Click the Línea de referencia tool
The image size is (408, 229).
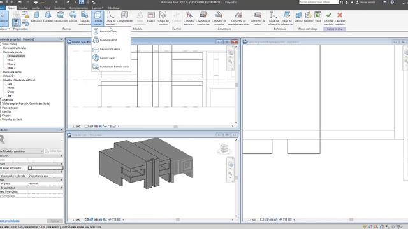pyautogui.click(x=273, y=18)
